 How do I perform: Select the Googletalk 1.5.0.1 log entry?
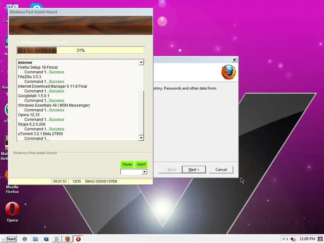coord(34,96)
